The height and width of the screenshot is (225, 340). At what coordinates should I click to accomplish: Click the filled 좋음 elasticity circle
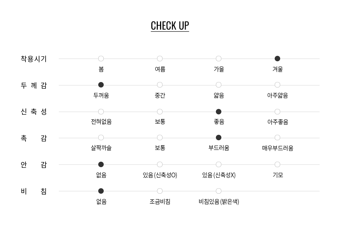pyautogui.click(x=219, y=112)
